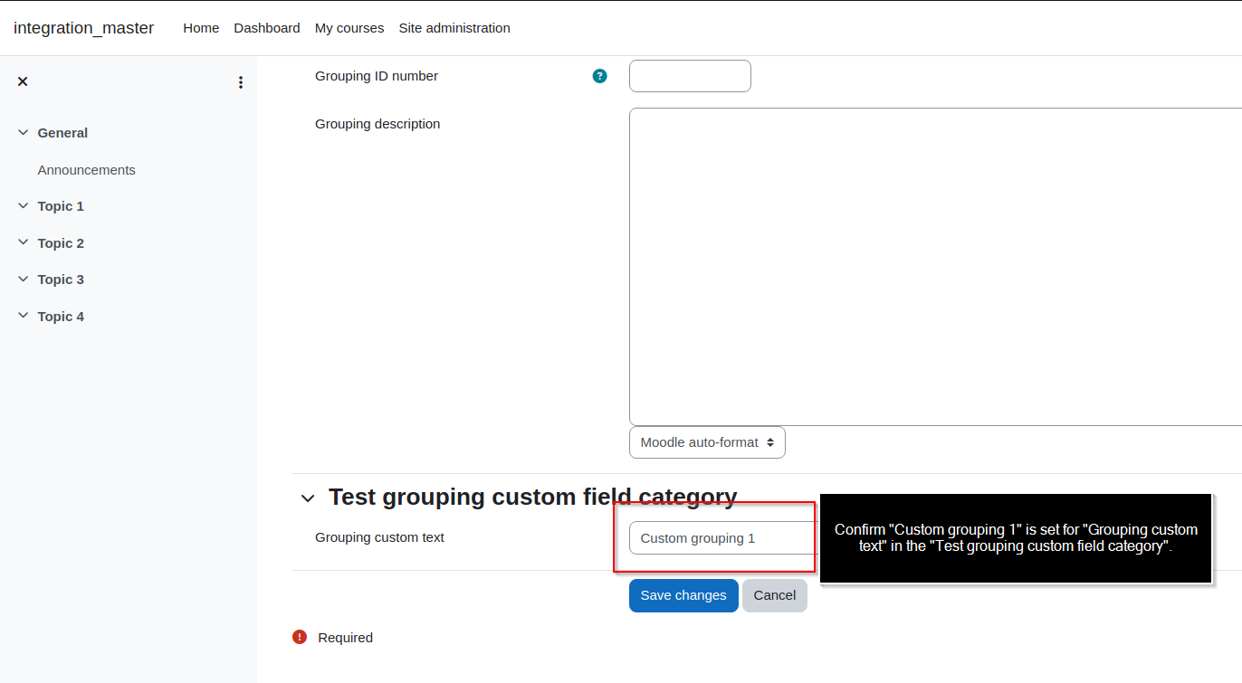
Task: Collapse the Topic 2 chevron
Action: (x=23, y=242)
